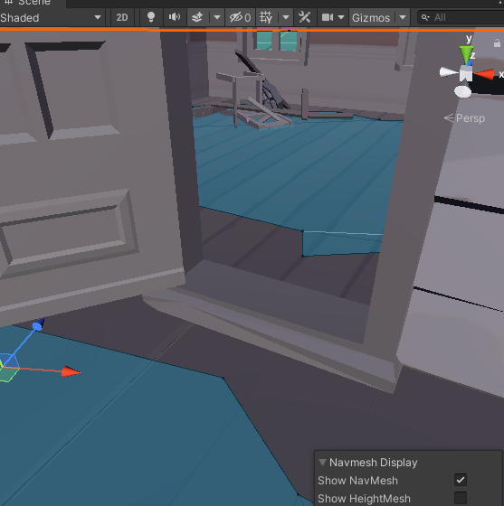Screen dimensions: 504x506
Task: Open the Shaded draw mode dropdown
Action: pos(52,17)
